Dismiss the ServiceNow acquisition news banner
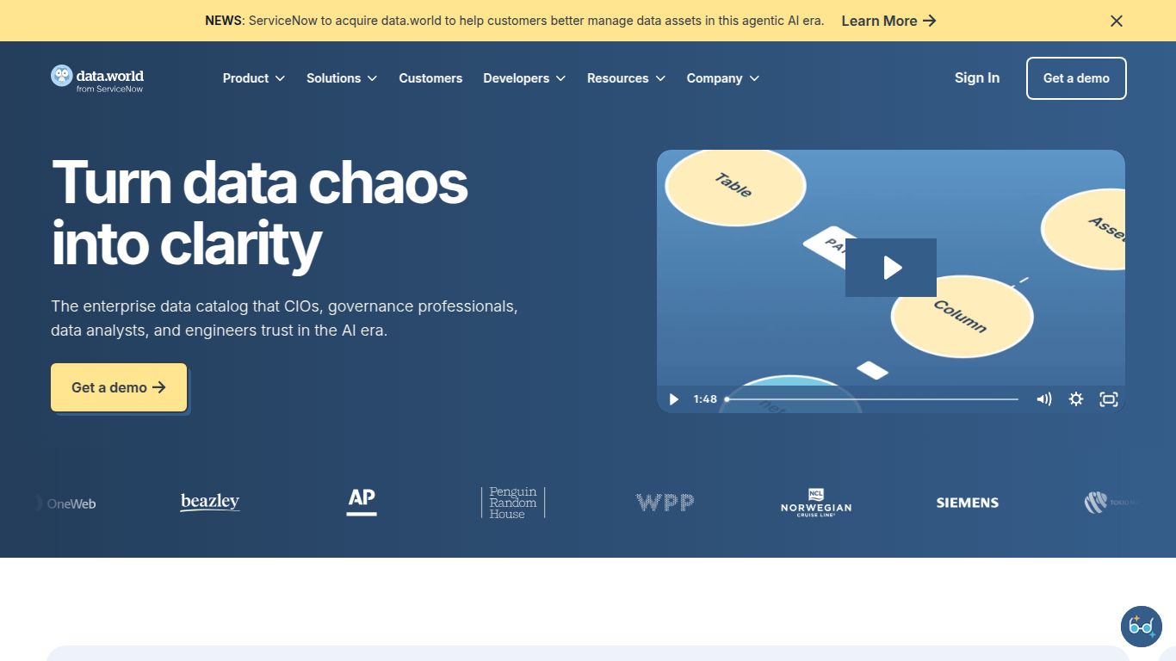This screenshot has width=1176, height=661. (1116, 21)
